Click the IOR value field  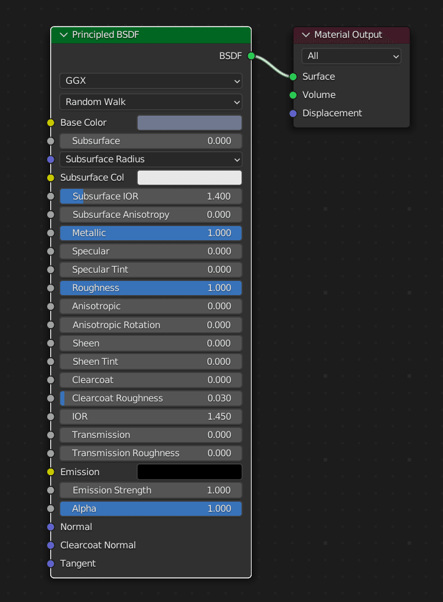(151, 417)
